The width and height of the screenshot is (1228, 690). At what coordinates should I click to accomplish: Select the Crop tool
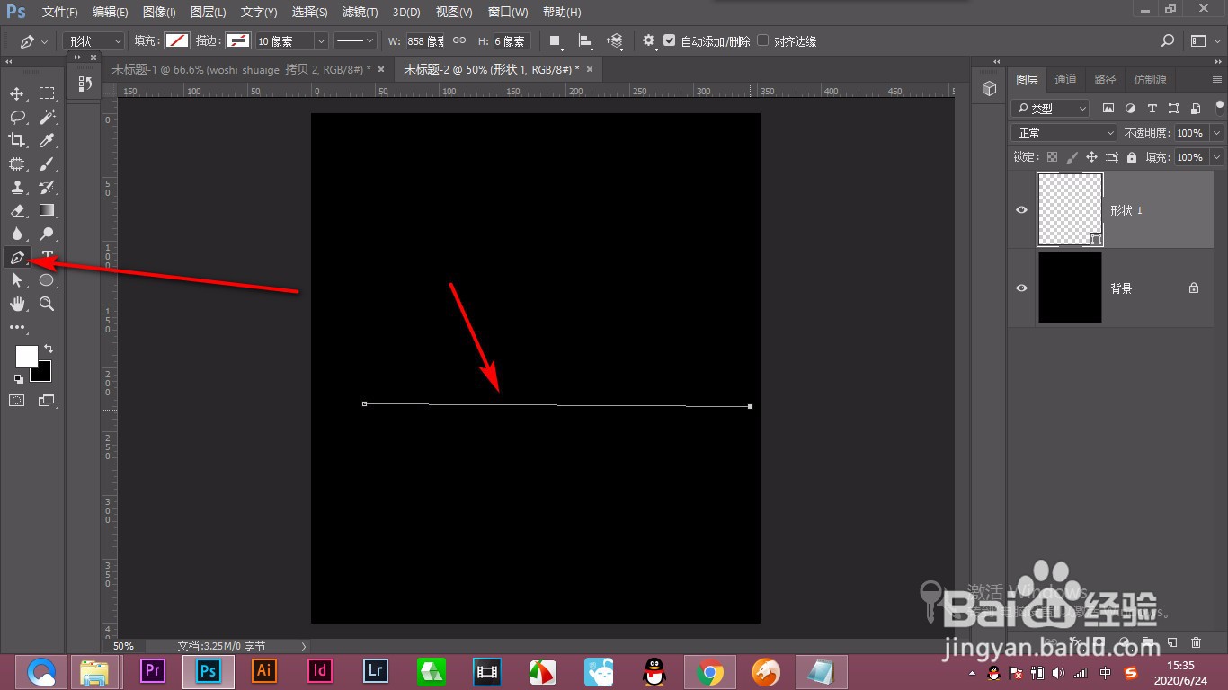point(17,140)
